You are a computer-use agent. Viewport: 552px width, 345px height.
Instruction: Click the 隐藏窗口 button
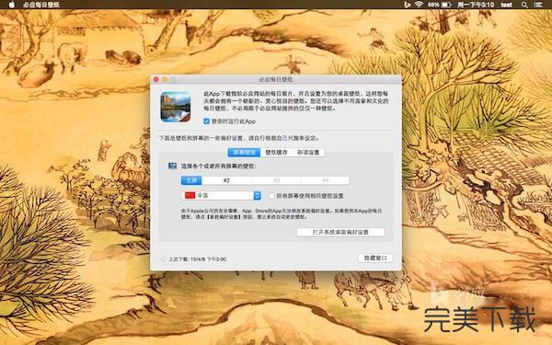[x=375, y=258]
